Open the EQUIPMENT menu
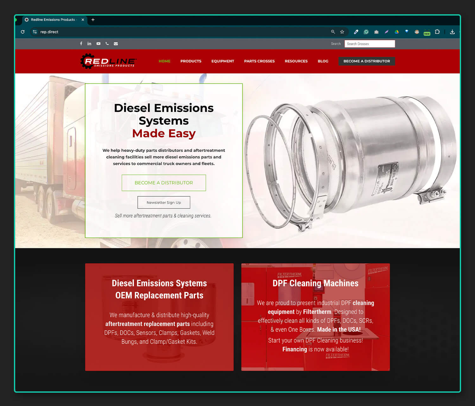Image resolution: width=475 pixels, height=406 pixels. coord(223,61)
